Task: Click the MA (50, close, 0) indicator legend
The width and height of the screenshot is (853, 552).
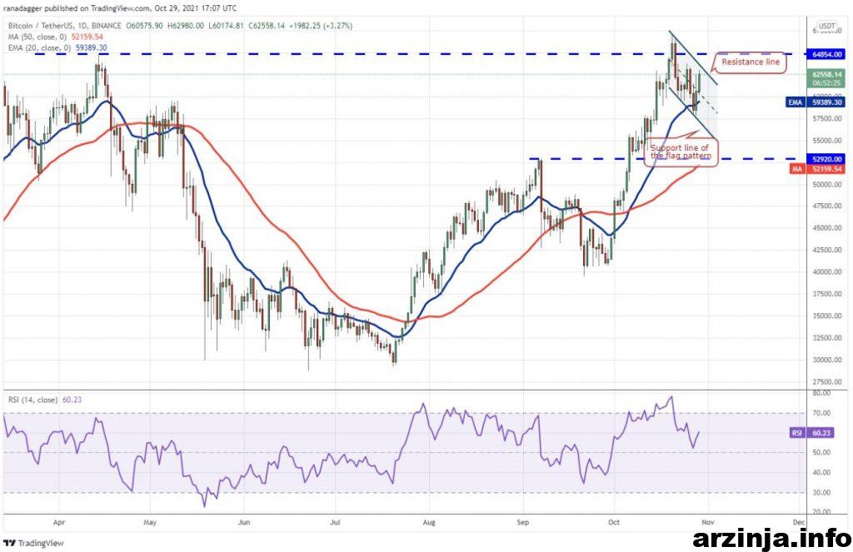Action: coord(54,37)
